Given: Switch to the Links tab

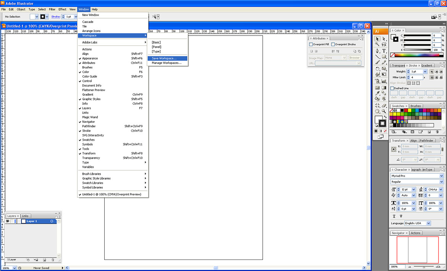Looking at the screenshot, I should 25,216.
